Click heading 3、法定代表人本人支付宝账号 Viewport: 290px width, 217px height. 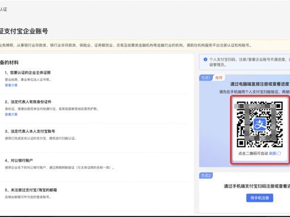point(30,131)
